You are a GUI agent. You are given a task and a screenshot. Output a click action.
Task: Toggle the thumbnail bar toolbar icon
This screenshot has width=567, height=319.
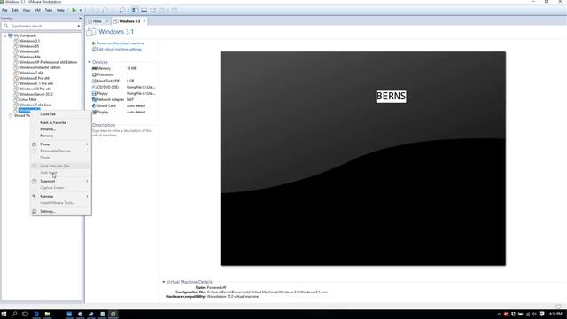(144, 10)
